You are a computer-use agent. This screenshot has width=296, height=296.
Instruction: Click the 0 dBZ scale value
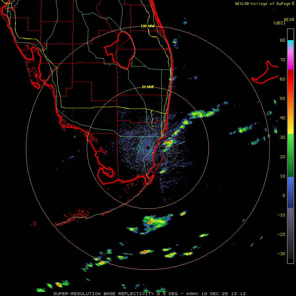pos(284,196)
